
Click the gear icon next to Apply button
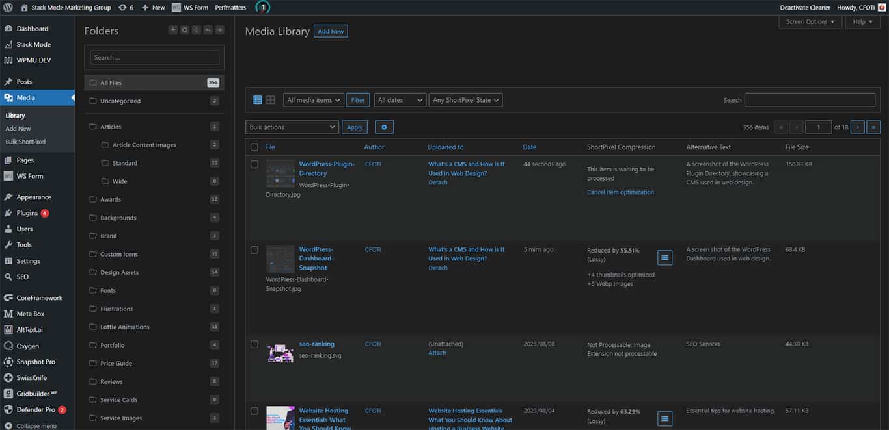[384, 127]
